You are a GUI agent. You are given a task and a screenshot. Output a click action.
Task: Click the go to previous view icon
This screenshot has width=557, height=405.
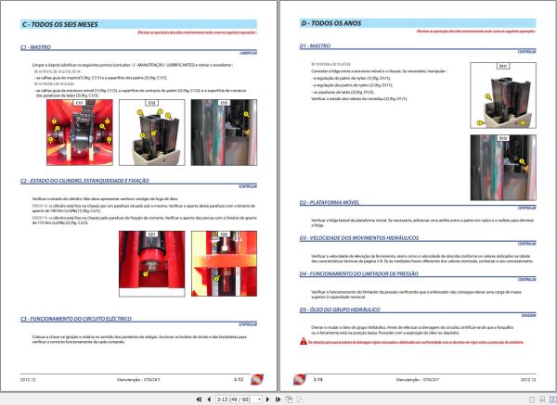point(289,399)
